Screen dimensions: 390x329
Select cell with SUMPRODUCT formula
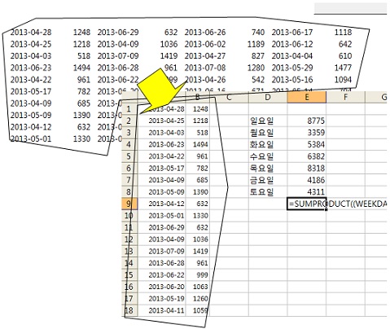tap(307, 204)
